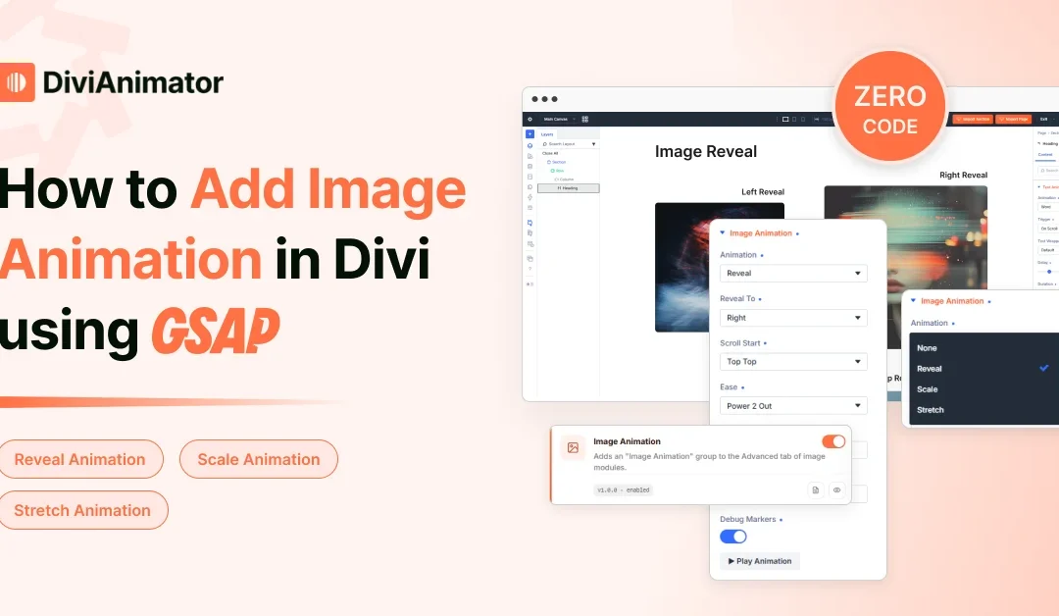Open the Scroll Start dropdown showing Top Top
Image resolution: width=1059 pixels, height=616 pixels.
pos(793,361)
